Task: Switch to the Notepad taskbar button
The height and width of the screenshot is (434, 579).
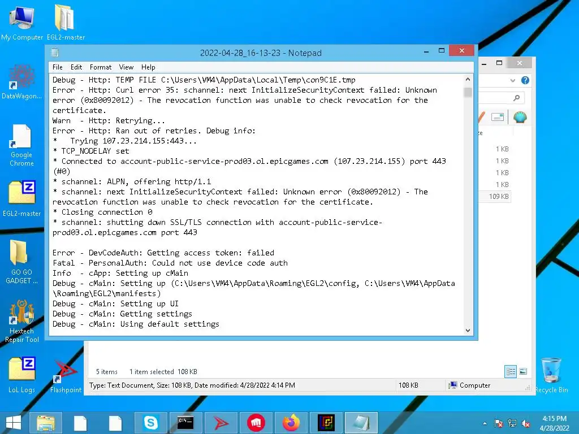Action: 361,423
